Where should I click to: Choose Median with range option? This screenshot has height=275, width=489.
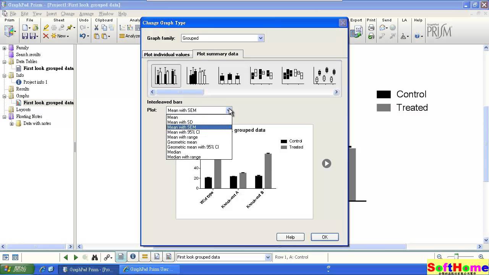(199, 157)
